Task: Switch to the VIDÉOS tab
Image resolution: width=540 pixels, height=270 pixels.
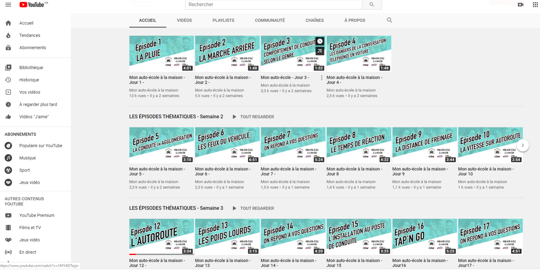Action: 184,20
